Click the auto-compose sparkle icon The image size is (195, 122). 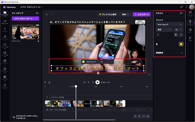(45, 82)
